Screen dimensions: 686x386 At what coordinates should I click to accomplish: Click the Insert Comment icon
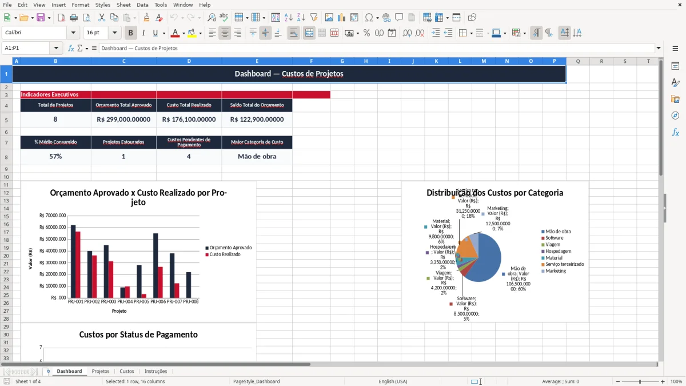click(x=399, y=18)
